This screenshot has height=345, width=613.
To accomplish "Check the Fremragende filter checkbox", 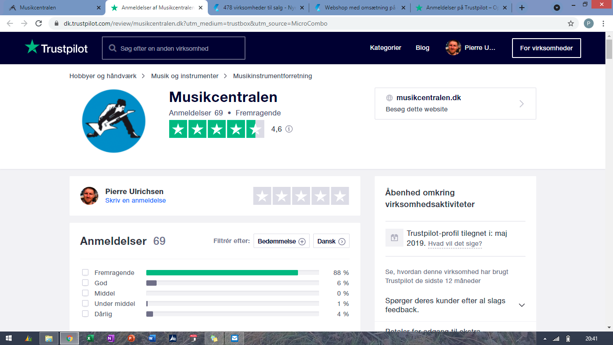I will tap(85, 273).
